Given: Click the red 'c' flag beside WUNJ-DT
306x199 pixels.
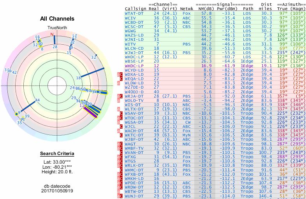Looking at the screenshot, I should [121, 196].
